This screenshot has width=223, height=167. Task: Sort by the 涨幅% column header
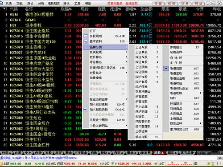pyautogui.click(x=66, y=9)
